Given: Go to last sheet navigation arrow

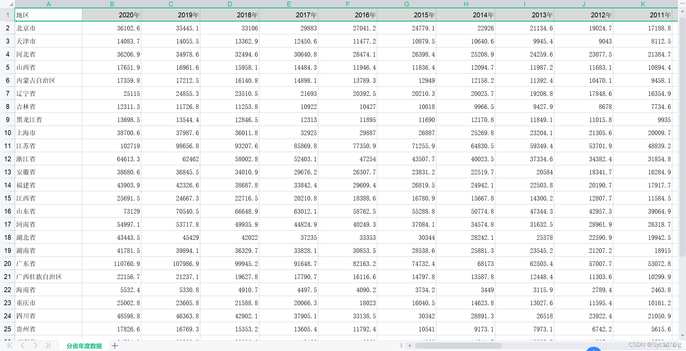Looking at the screenshot, I should click(x=48, y=345).
